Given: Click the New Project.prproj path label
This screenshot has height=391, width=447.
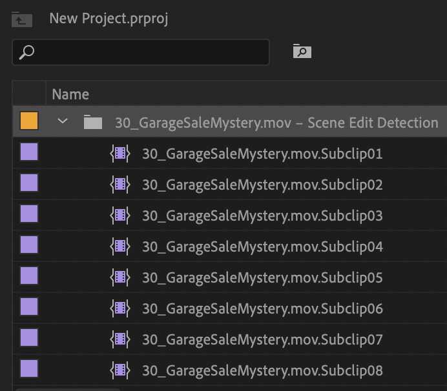Looking at the screenshot, I should (109, 19).
